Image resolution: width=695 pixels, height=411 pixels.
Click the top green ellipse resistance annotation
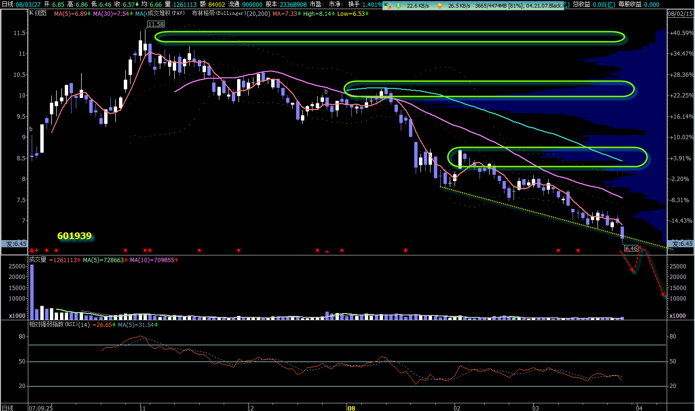[390, 37]
